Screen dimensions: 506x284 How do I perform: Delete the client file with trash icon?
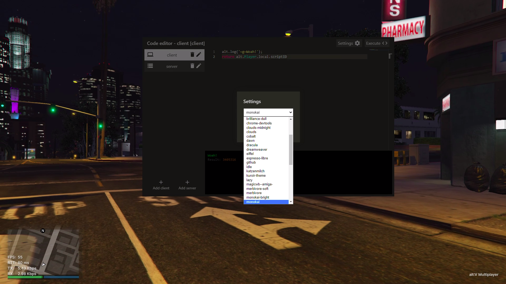192,54
